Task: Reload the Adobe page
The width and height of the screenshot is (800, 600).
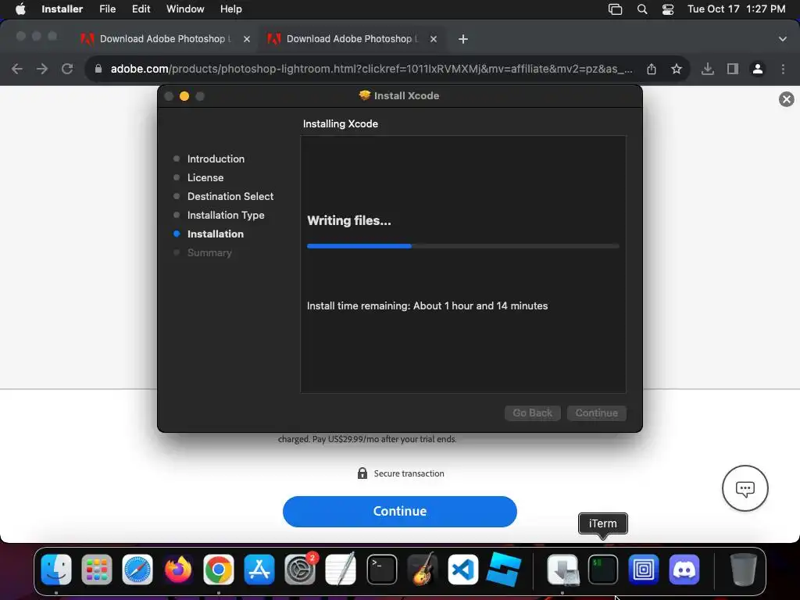Action: (67, 69)
